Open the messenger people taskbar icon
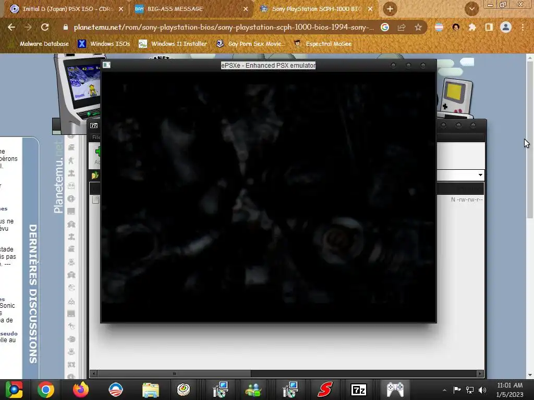The image size is (534, 400). [254, 390]
